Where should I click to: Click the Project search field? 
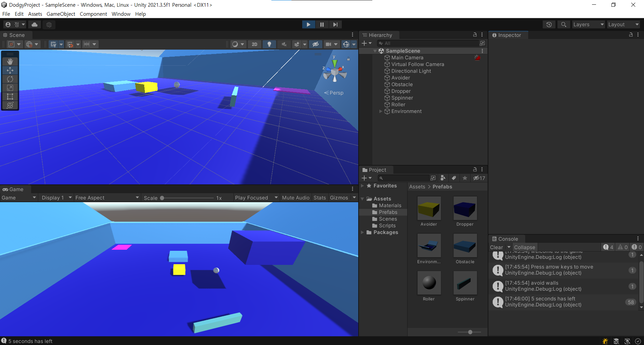click(404, 178)
